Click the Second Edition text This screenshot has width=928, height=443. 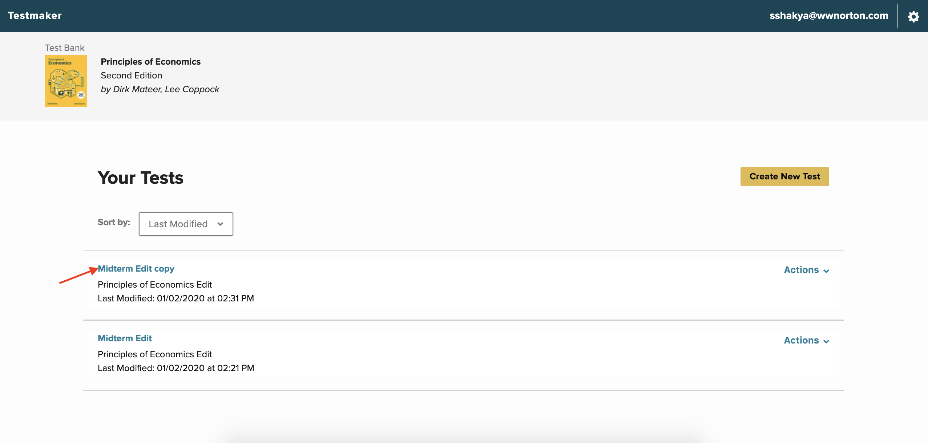click(131, 76)
